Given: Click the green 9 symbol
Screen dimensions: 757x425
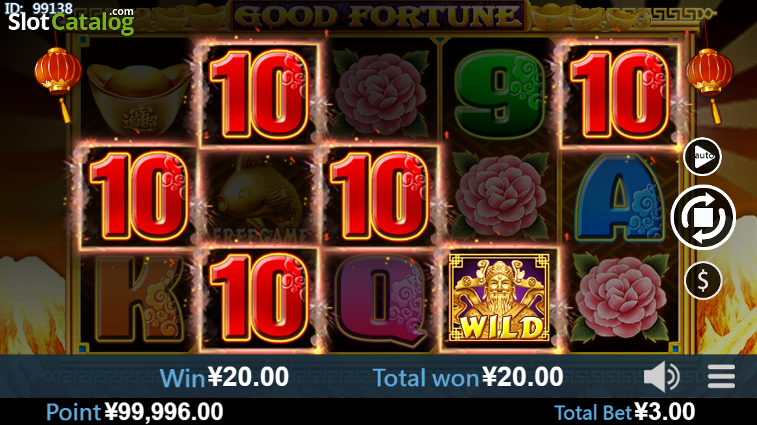Looking at the screenshot, I should (500, 94).
